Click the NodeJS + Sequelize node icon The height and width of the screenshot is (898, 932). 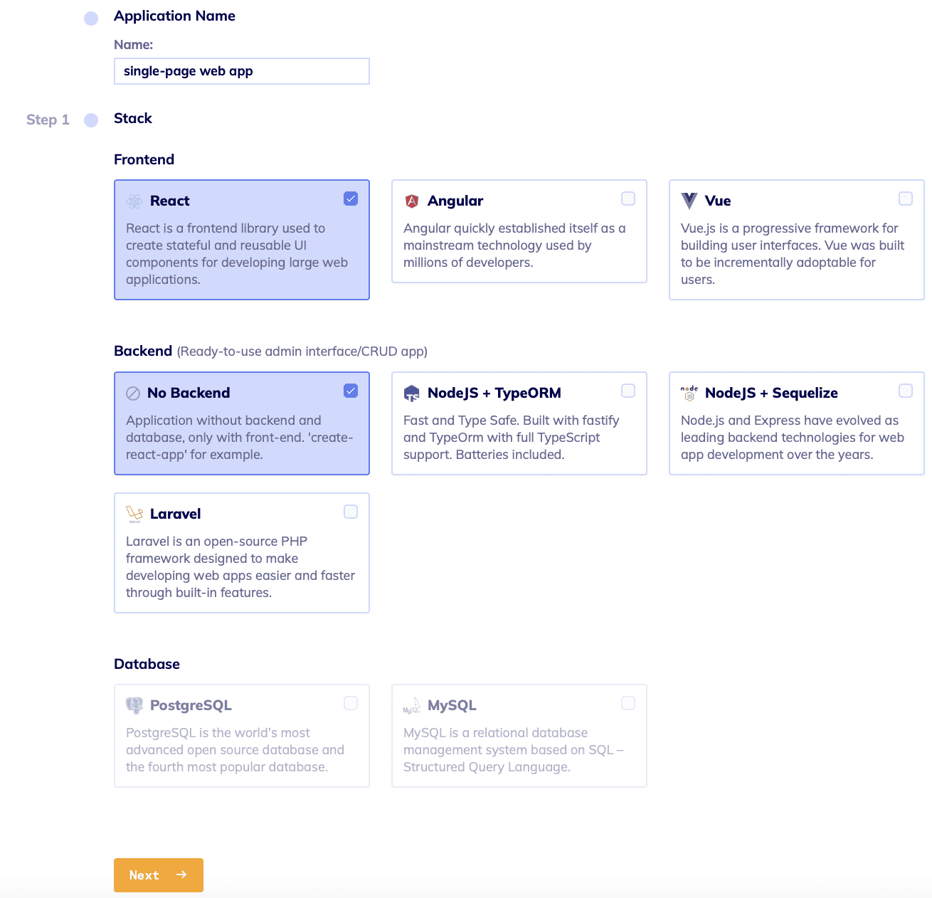pyautogui.click(x=689, y=392)
